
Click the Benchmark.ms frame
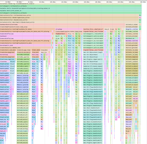pos(132,38)
